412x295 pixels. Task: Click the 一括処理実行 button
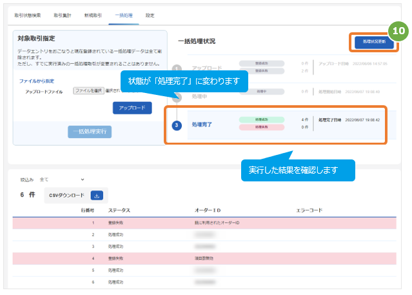pyautogui.click(x=90, y=132)
